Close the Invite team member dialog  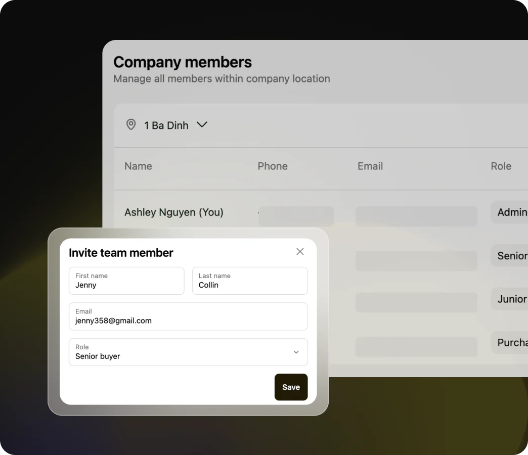(300, 252)
